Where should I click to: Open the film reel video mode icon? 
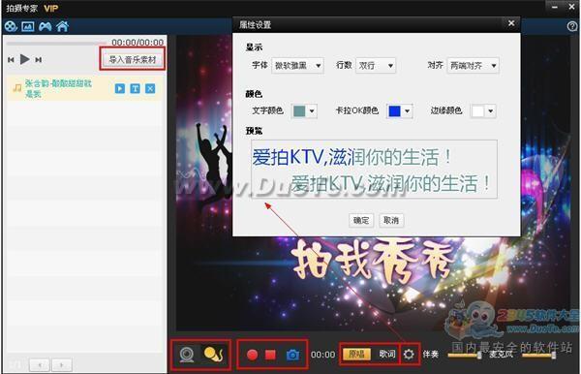coord(11,26)
